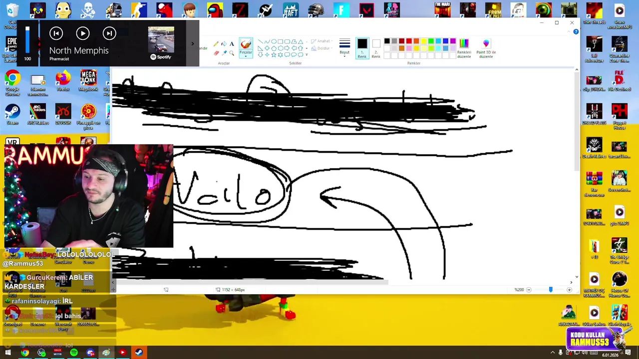The height and width of the screenshot is (359, 639).
Task: Open Paint help question mark icon
Action: point(576,32)
